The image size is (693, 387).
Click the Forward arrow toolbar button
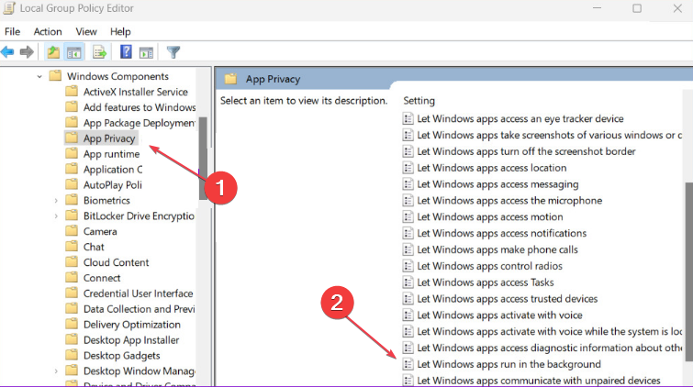point(27,52)
